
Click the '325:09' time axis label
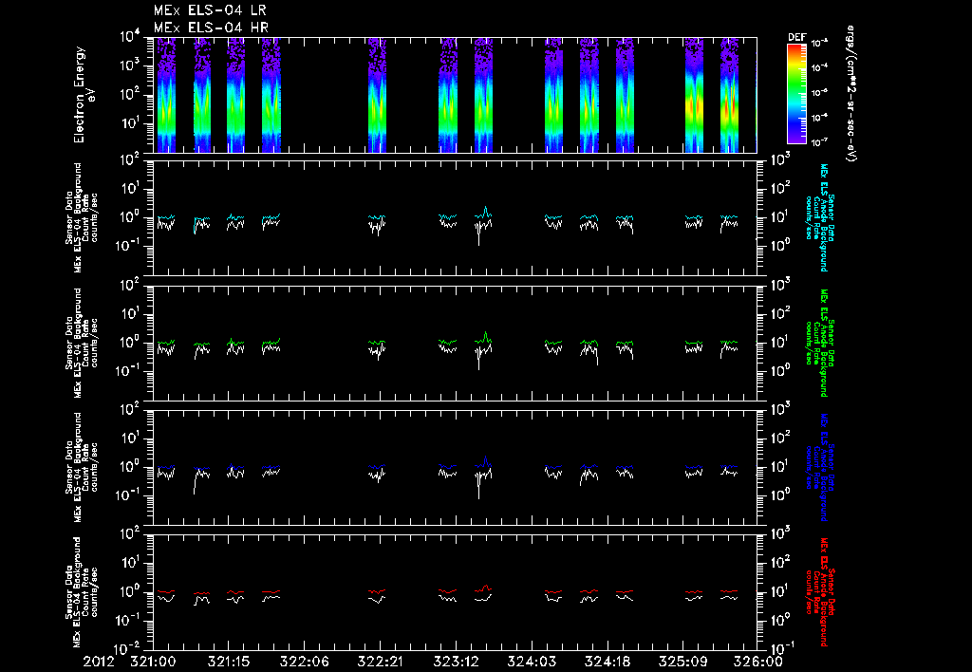tap(682, 662)
